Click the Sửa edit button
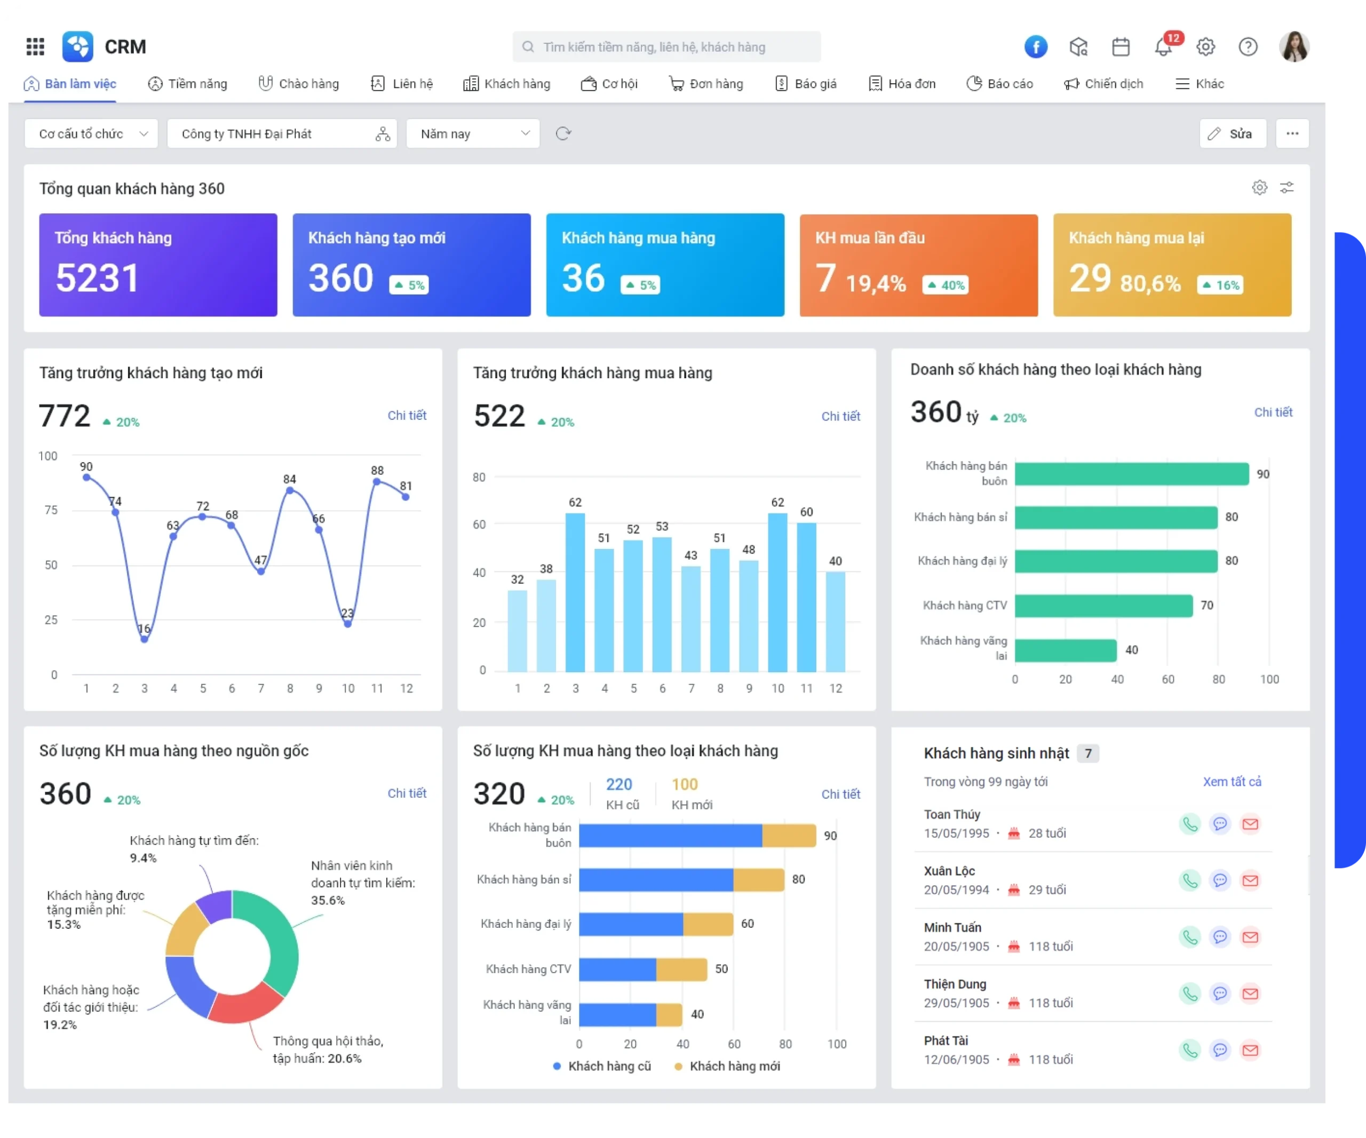The width and height of the screenshot is (1366, 1138). point(1232,134)
